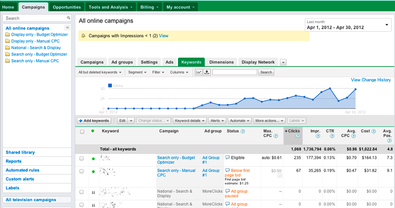Switch to the Dimensions tab
395x208 pixels.
pos(222,62)
